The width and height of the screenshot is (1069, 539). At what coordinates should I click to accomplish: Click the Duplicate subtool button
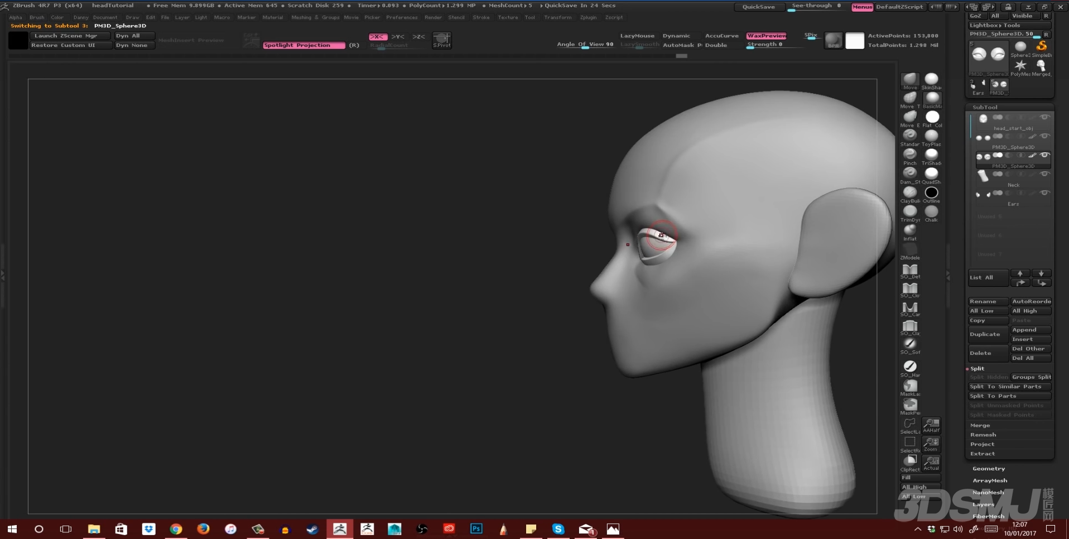[988, 334]
